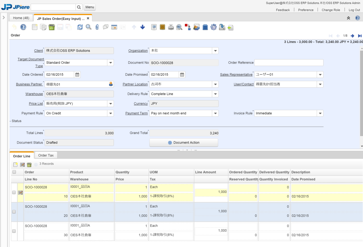
Task: Check the select-all checkbox in Order Line header
Action: tap(14, 172)
